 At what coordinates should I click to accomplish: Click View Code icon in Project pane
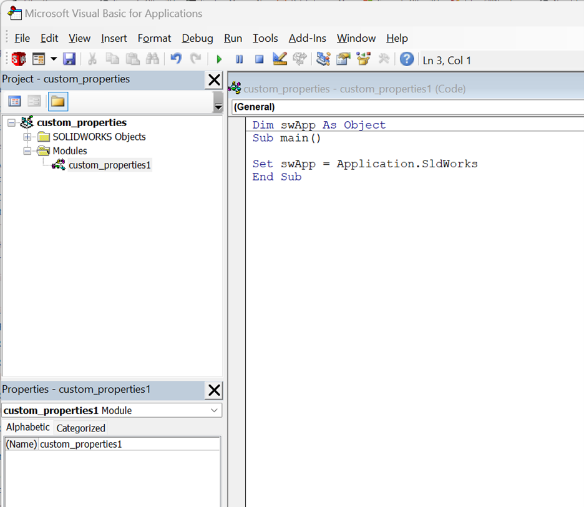(x=14, y=101)
